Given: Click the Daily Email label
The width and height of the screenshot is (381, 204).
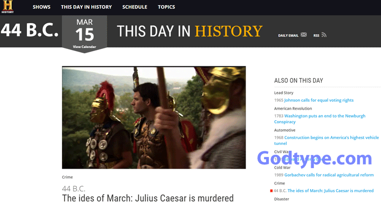Looking at the screenshot, I should click(x=288, y=35).
